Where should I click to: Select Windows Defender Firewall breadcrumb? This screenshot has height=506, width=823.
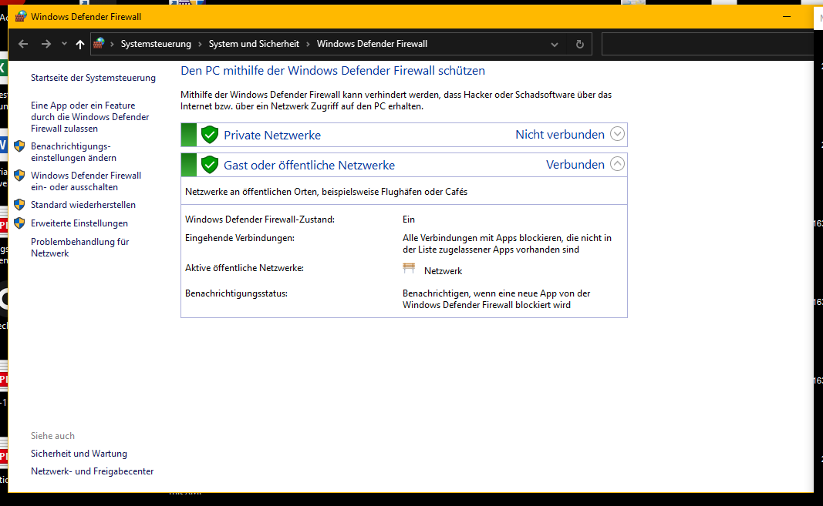click(x=372, y=44)
